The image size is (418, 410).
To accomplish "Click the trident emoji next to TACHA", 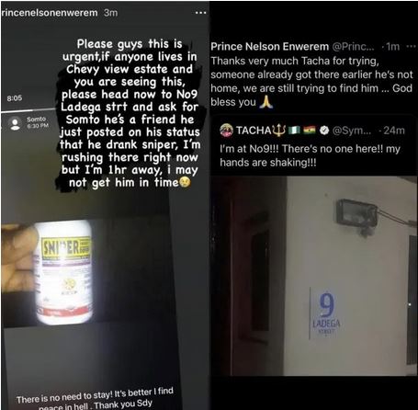I will coord(279,131).
